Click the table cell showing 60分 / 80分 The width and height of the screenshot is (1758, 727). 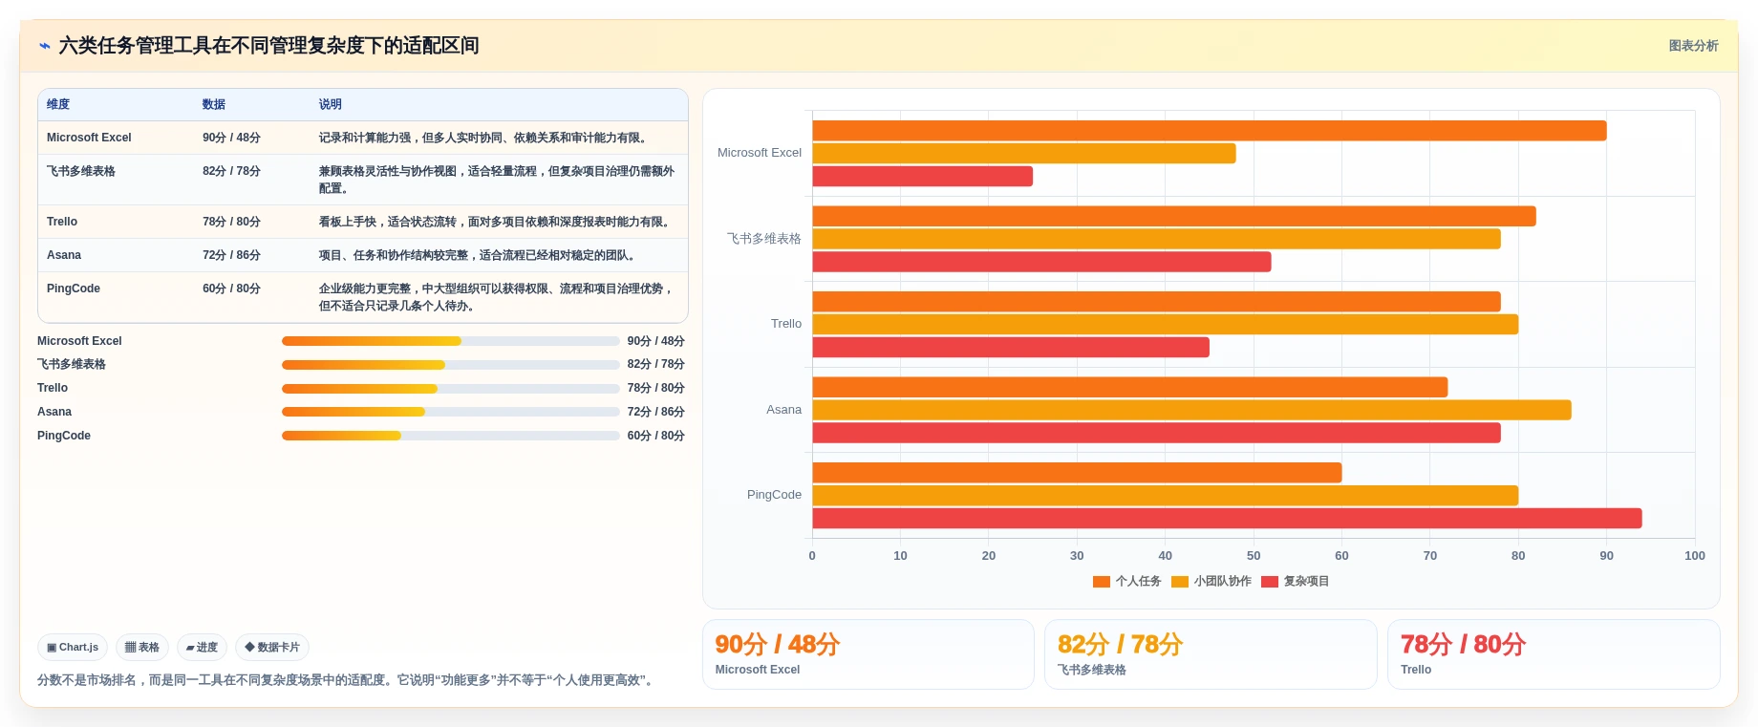pyautogui.click(x=231, y=289)
